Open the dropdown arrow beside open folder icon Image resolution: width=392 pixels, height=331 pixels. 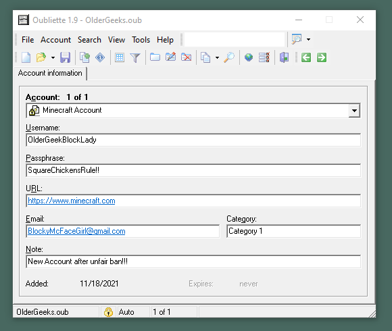53,57
